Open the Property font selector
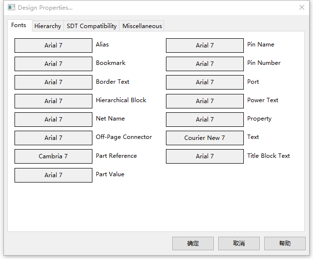313x259 pixels. click(x=205, y=120)
